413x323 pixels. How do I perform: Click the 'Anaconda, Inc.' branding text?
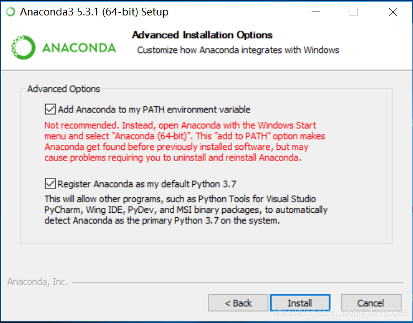(37, 282)
